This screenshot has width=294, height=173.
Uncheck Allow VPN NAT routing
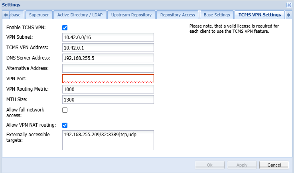(65, 125)
